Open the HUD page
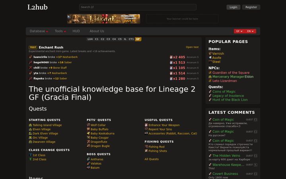Screen dimensions: 286x179 tap(76, 31)
